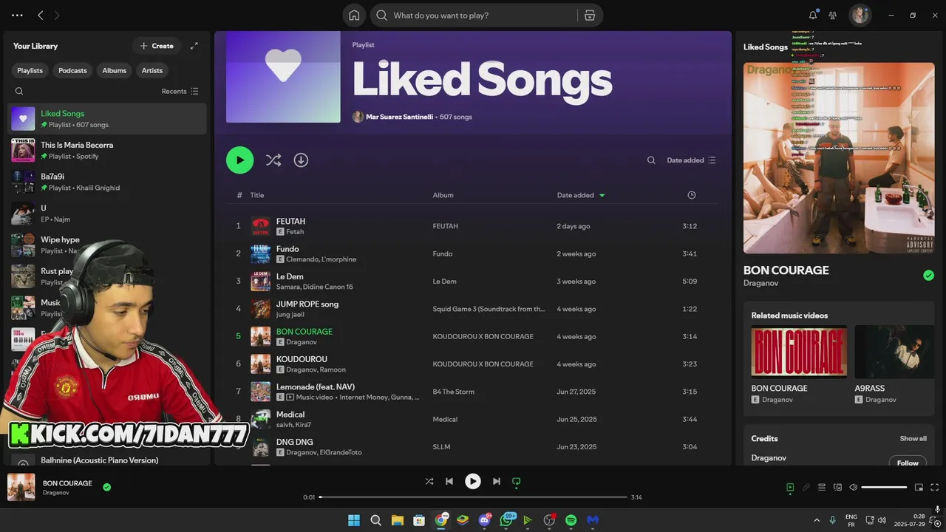The width and height of the screenshot is (946, 532).
Task: Toggle the Now Playing view
Action: pyautogui.click(x=790, y=487)
